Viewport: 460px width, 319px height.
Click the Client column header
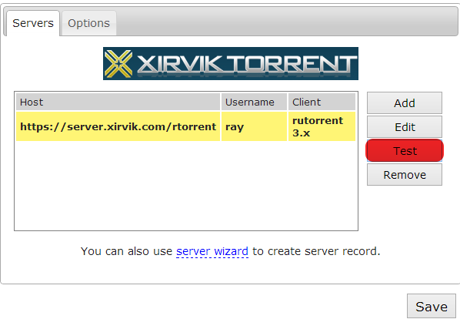click(x=322, y=102)
